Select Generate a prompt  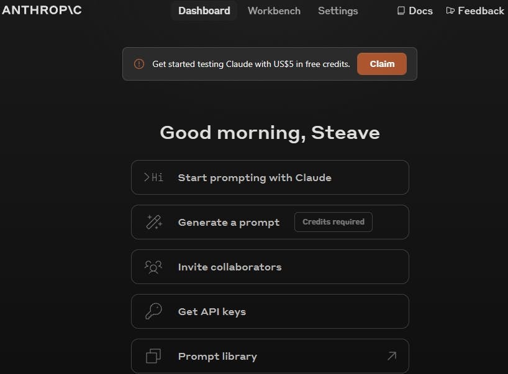tap(270, 222)
